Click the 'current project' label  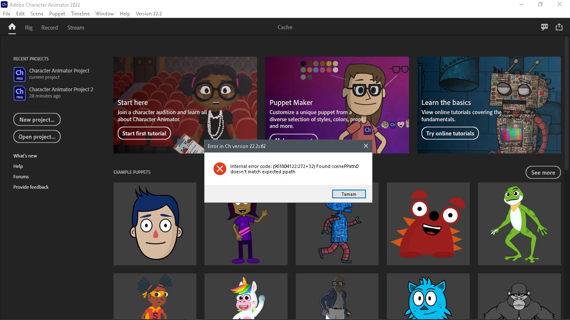click(x=44, y=77)
